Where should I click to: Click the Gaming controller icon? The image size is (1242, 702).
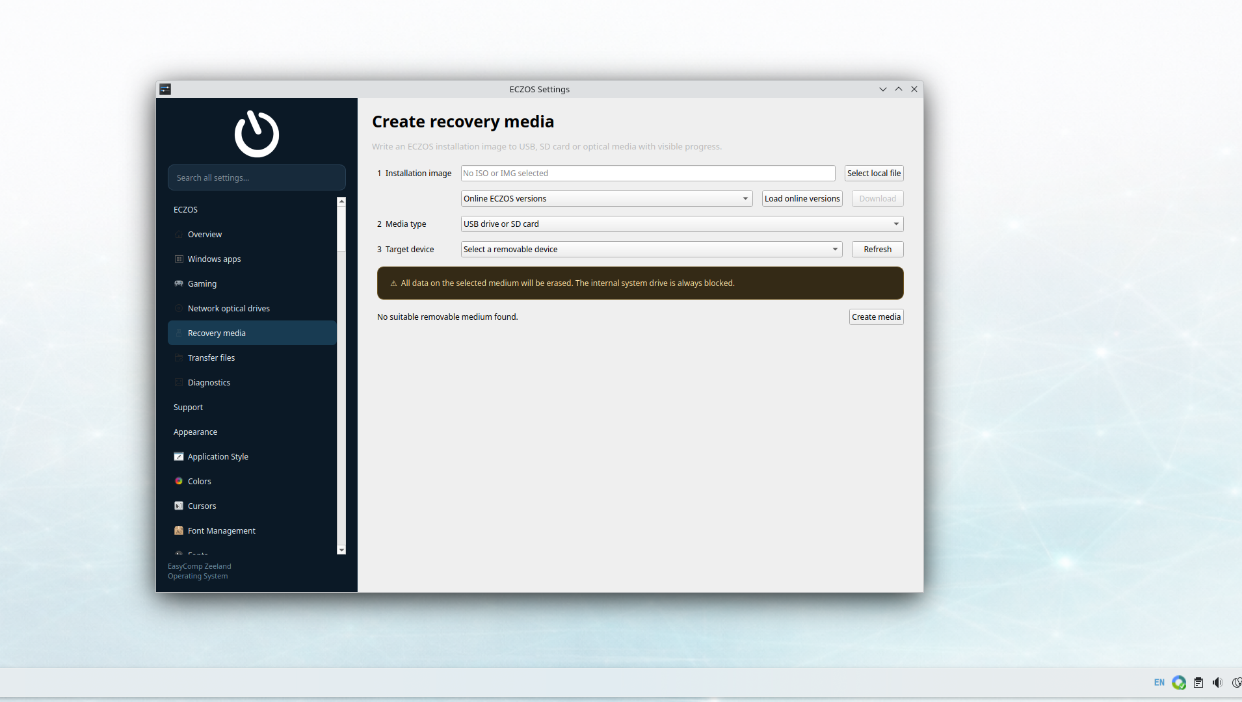179,283
